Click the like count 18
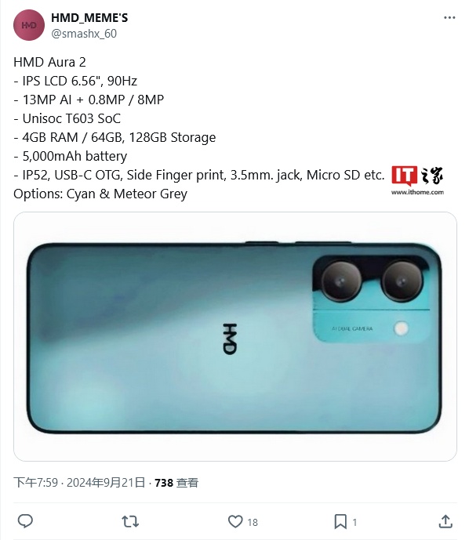469x540 pixels. tap(253, 522)
